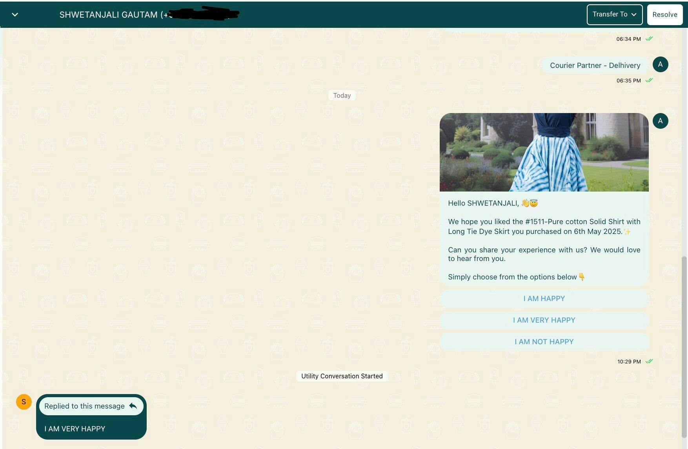
Task: Open the Transfer To dropdown
Action: pyautogui.click(x=614, y=15)
